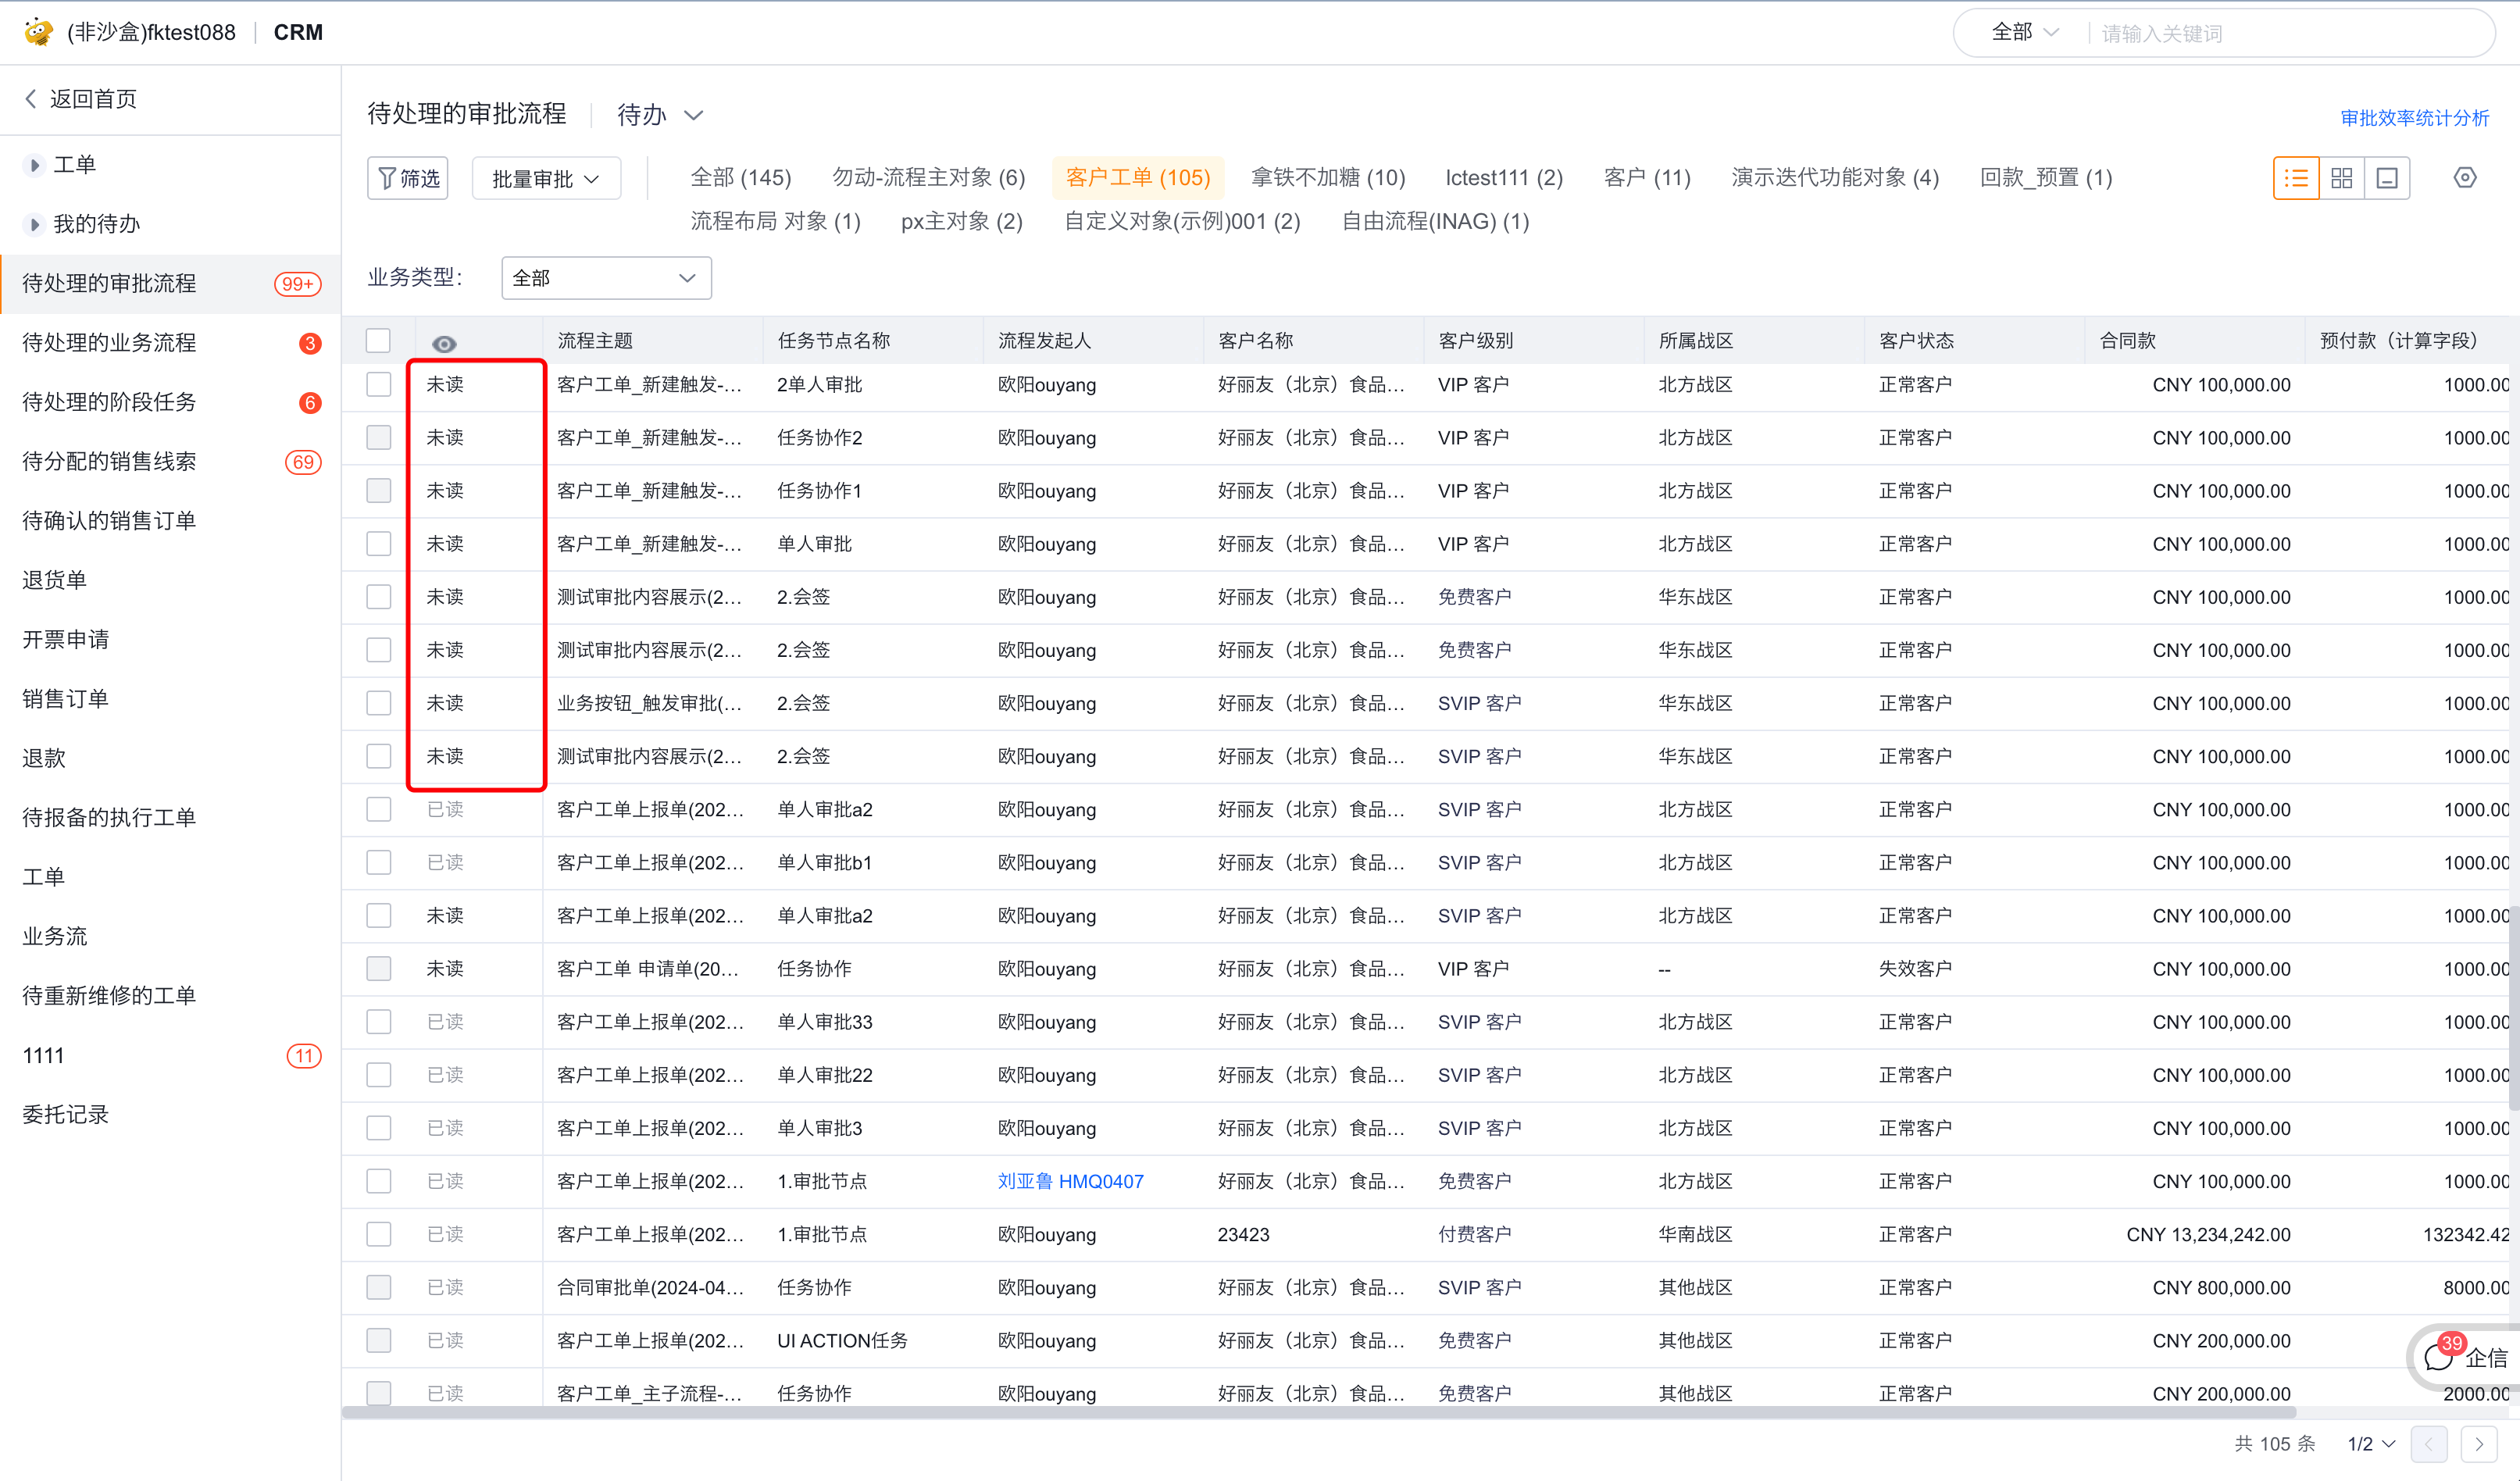This screenshot has height=1481, width=2520.
Task: Click 刘亚鲁 HMQ0407 hyperlink
Action: pos(1072,1179)
